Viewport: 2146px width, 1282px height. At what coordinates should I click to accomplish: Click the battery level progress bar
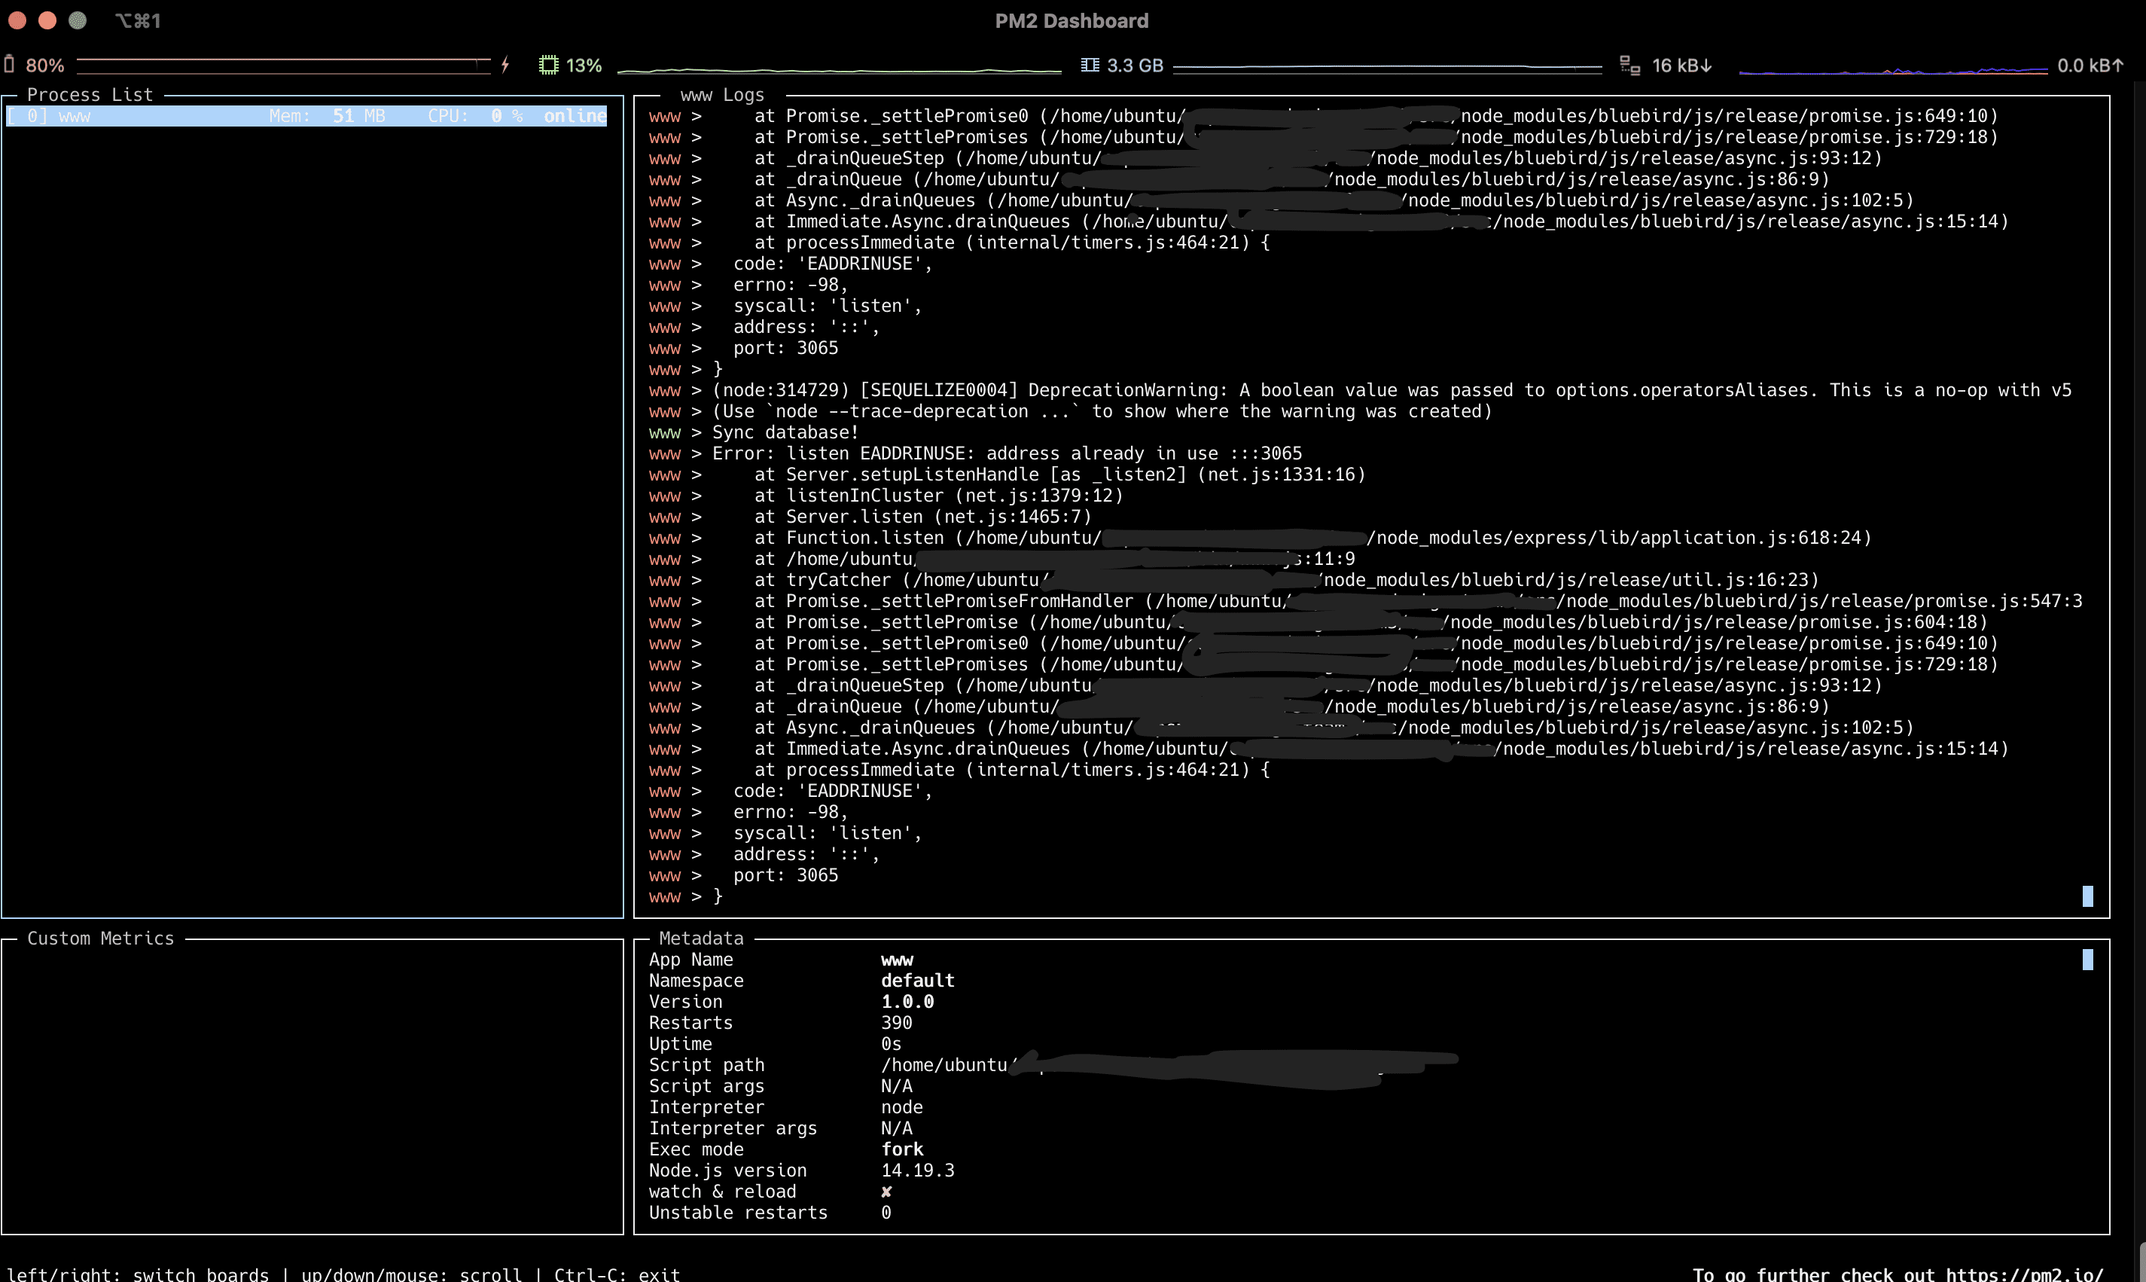click(x=283, y=65)
